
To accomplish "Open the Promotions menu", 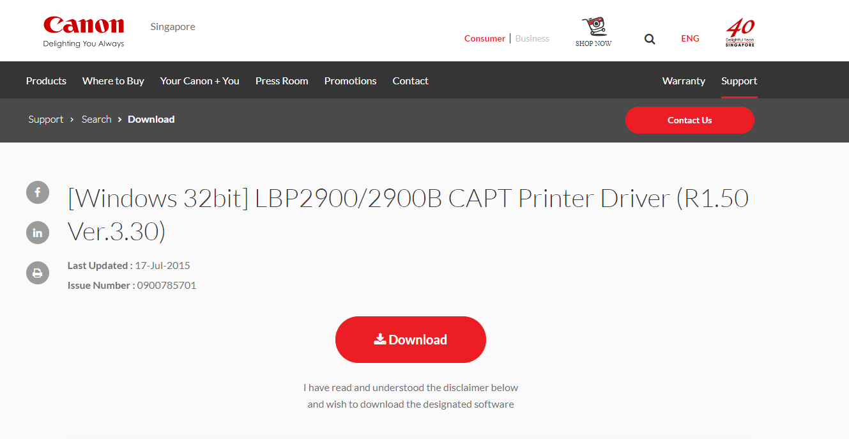I will (x=350, y=81).
